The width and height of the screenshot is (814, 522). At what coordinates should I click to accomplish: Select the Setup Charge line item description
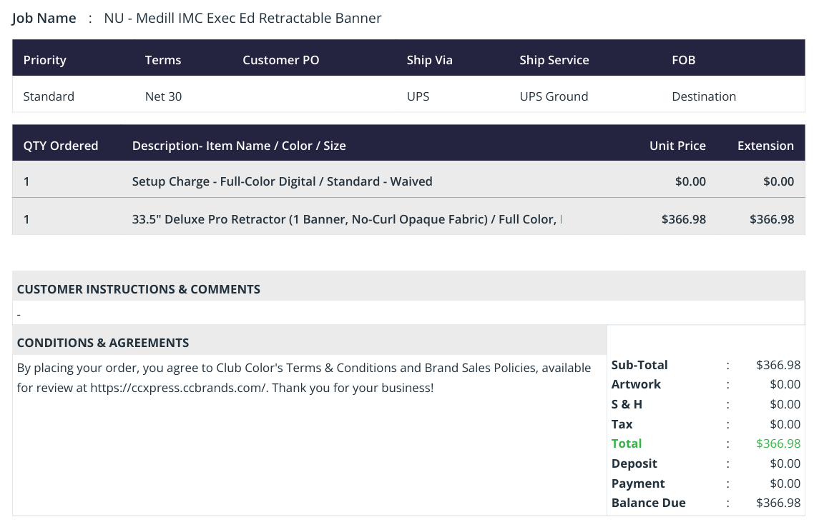pyautogui.click(x=282, y=181)
